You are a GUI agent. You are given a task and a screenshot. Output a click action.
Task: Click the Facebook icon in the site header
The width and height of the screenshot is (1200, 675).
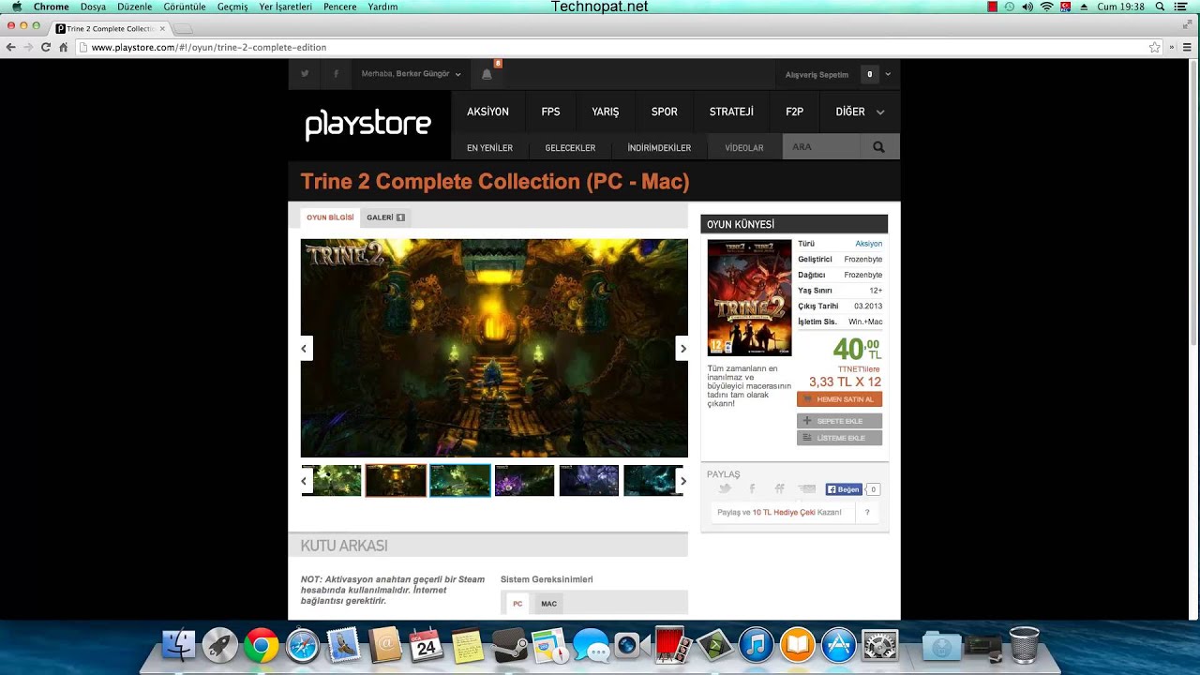(x=336, y=74)
